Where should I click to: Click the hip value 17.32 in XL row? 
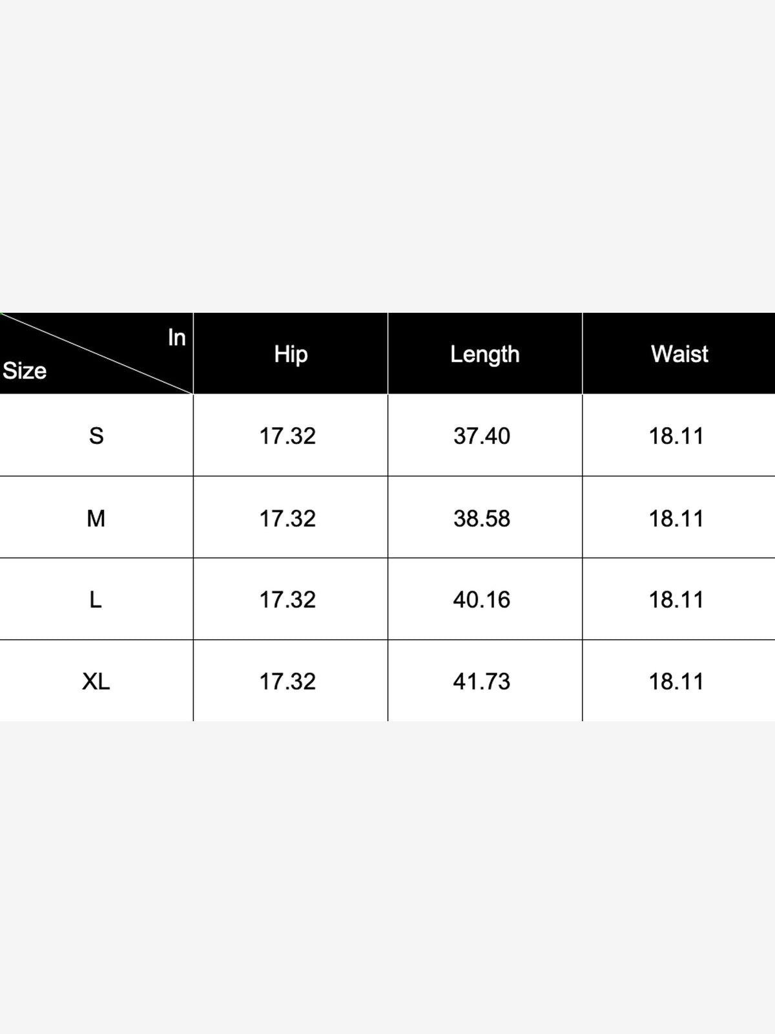click(x=287, y=681)
